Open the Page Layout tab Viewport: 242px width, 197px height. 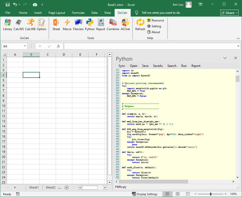pos(57,13)
